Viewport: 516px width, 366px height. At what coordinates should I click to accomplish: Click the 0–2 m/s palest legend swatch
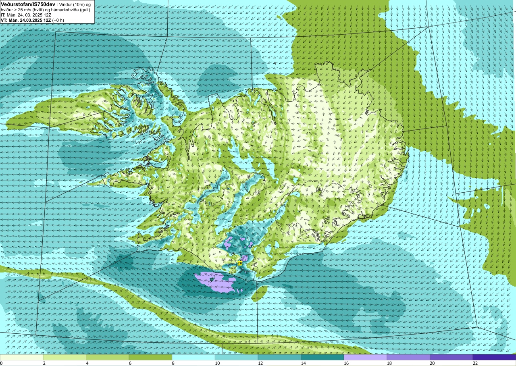tap(21, 357)
